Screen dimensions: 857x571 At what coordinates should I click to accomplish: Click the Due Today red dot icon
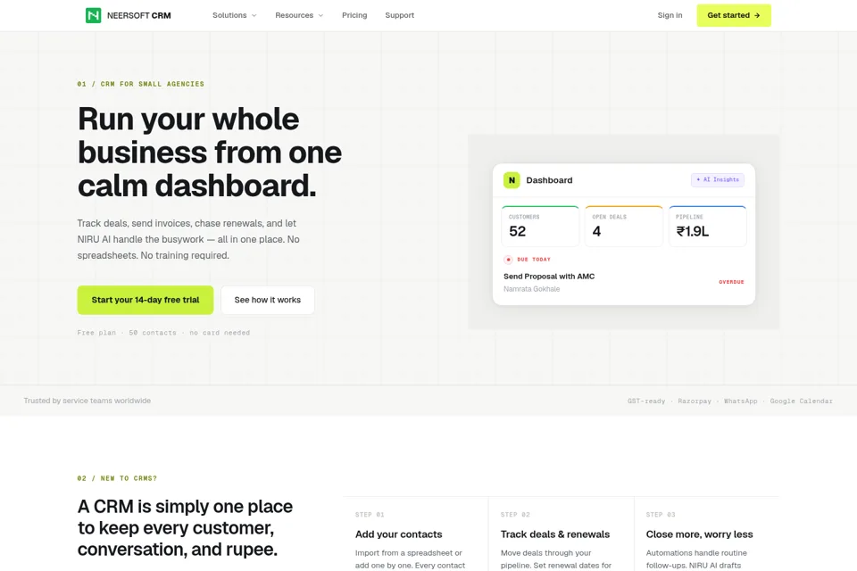(x=508, y=260)
